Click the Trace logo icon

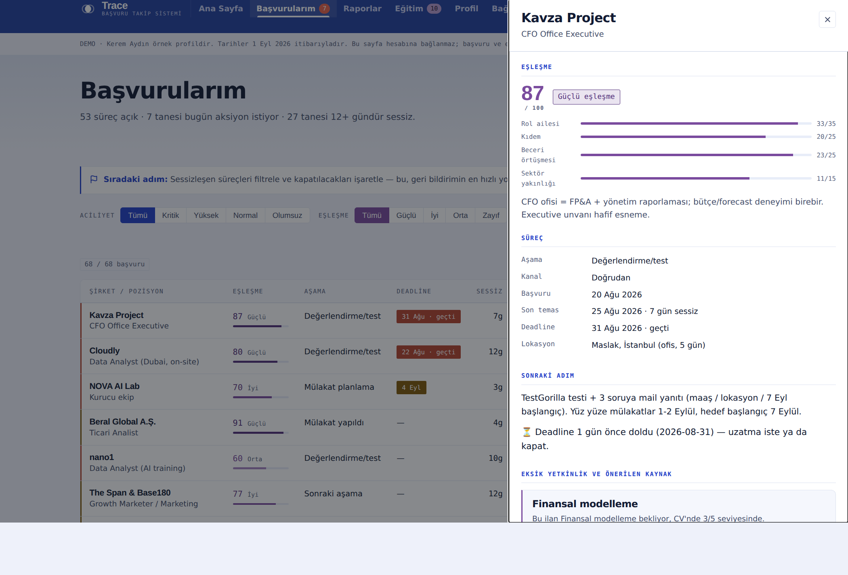[88, 9]
